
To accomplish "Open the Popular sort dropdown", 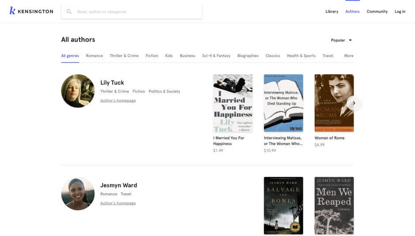I will click(341, 40).
